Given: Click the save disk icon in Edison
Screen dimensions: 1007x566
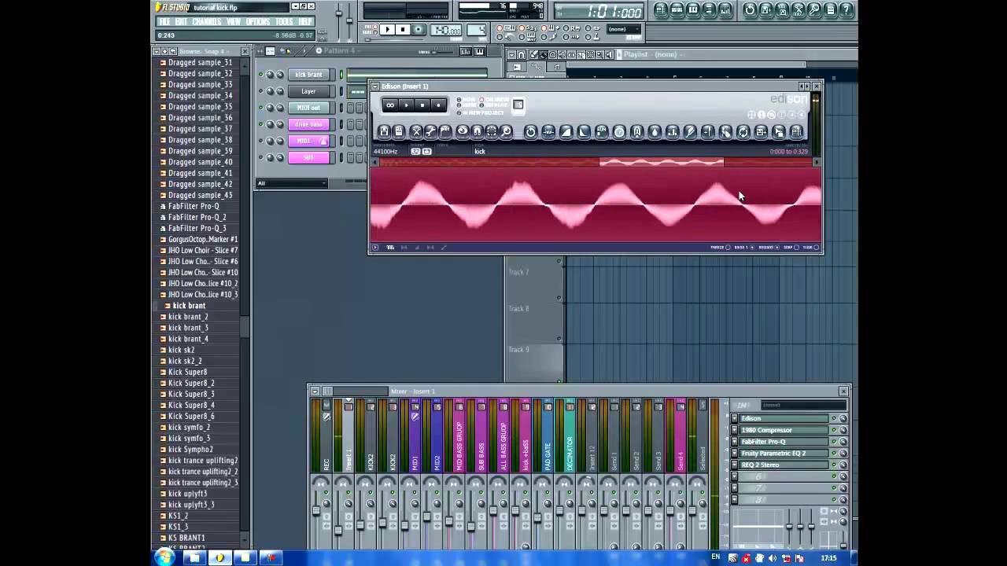Looking at the screenshot, I should click(x=384, y=132).
